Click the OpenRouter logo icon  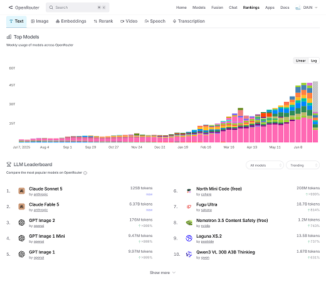point(11,8)
